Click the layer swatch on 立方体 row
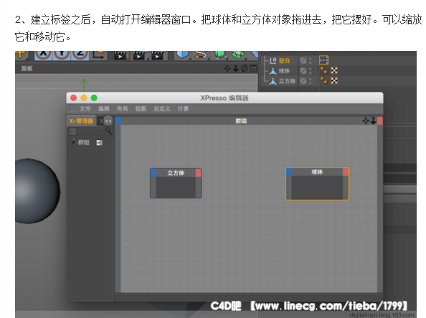The height and width of the screenshot is (318, 426). pyautogui.click(x=303, y=81)
